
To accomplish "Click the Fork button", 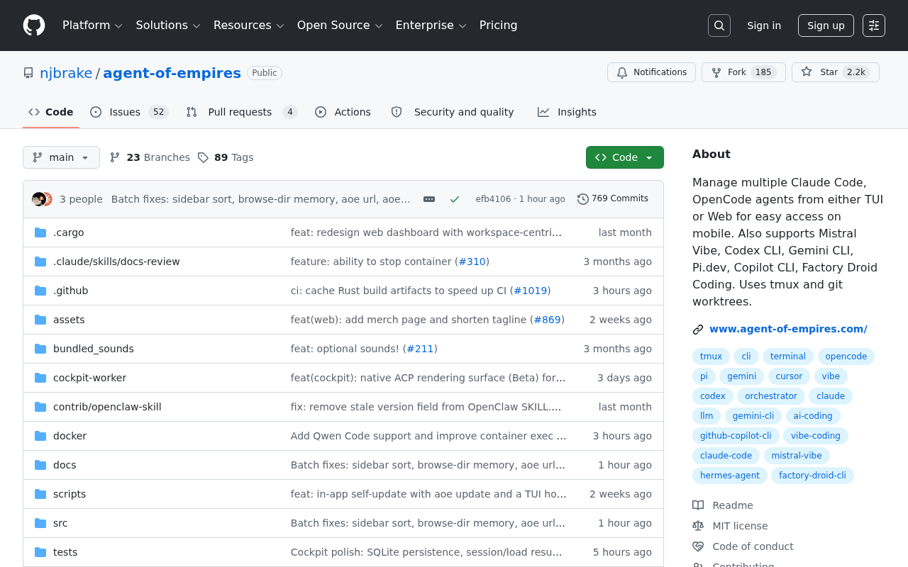I will (x=743, y=72).
